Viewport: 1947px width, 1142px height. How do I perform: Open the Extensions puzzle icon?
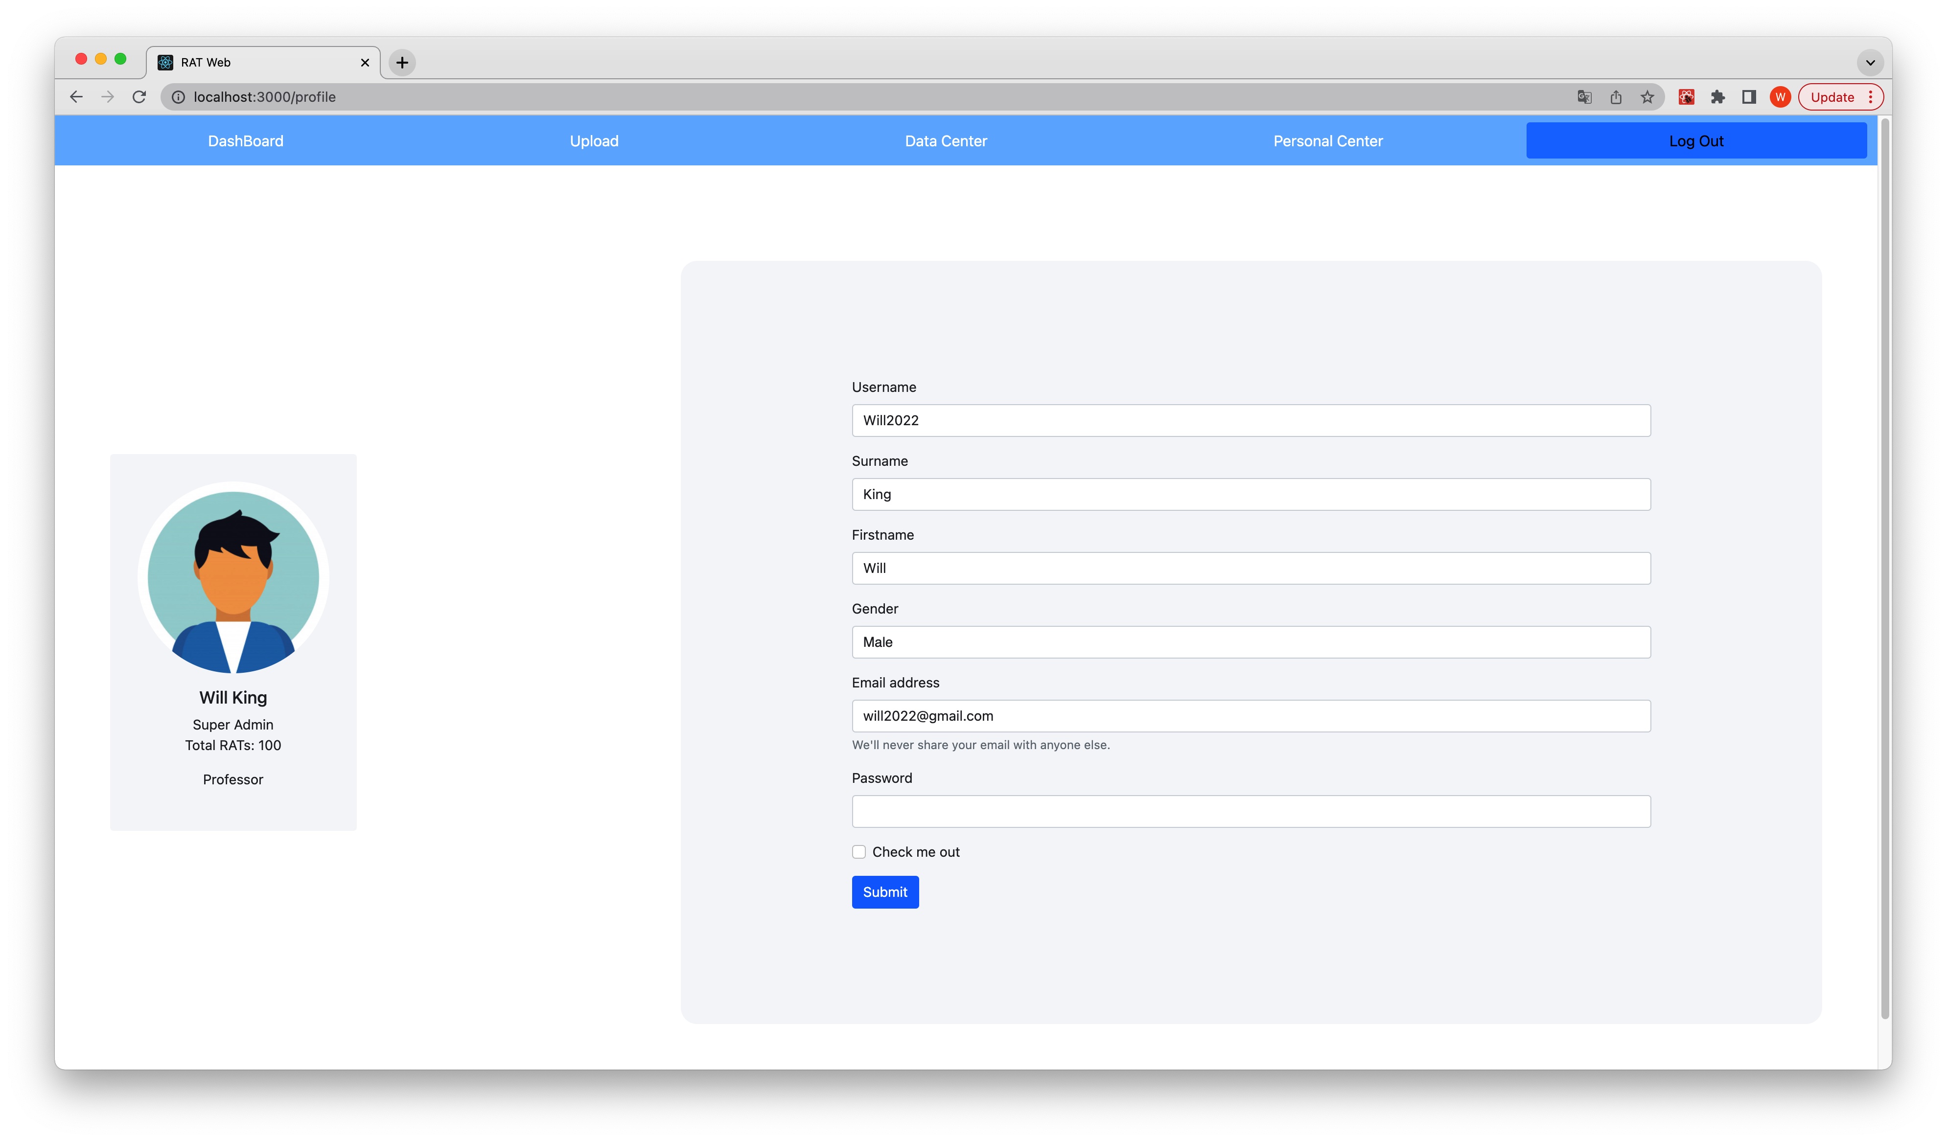[x=1717, y=96]
